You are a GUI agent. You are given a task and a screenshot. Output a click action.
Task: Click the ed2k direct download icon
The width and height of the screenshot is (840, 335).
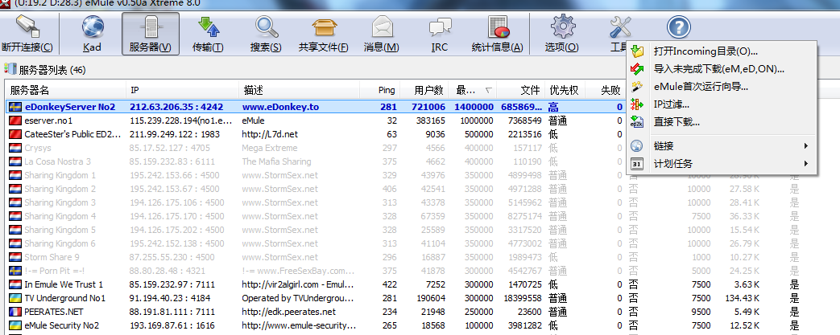637,122
